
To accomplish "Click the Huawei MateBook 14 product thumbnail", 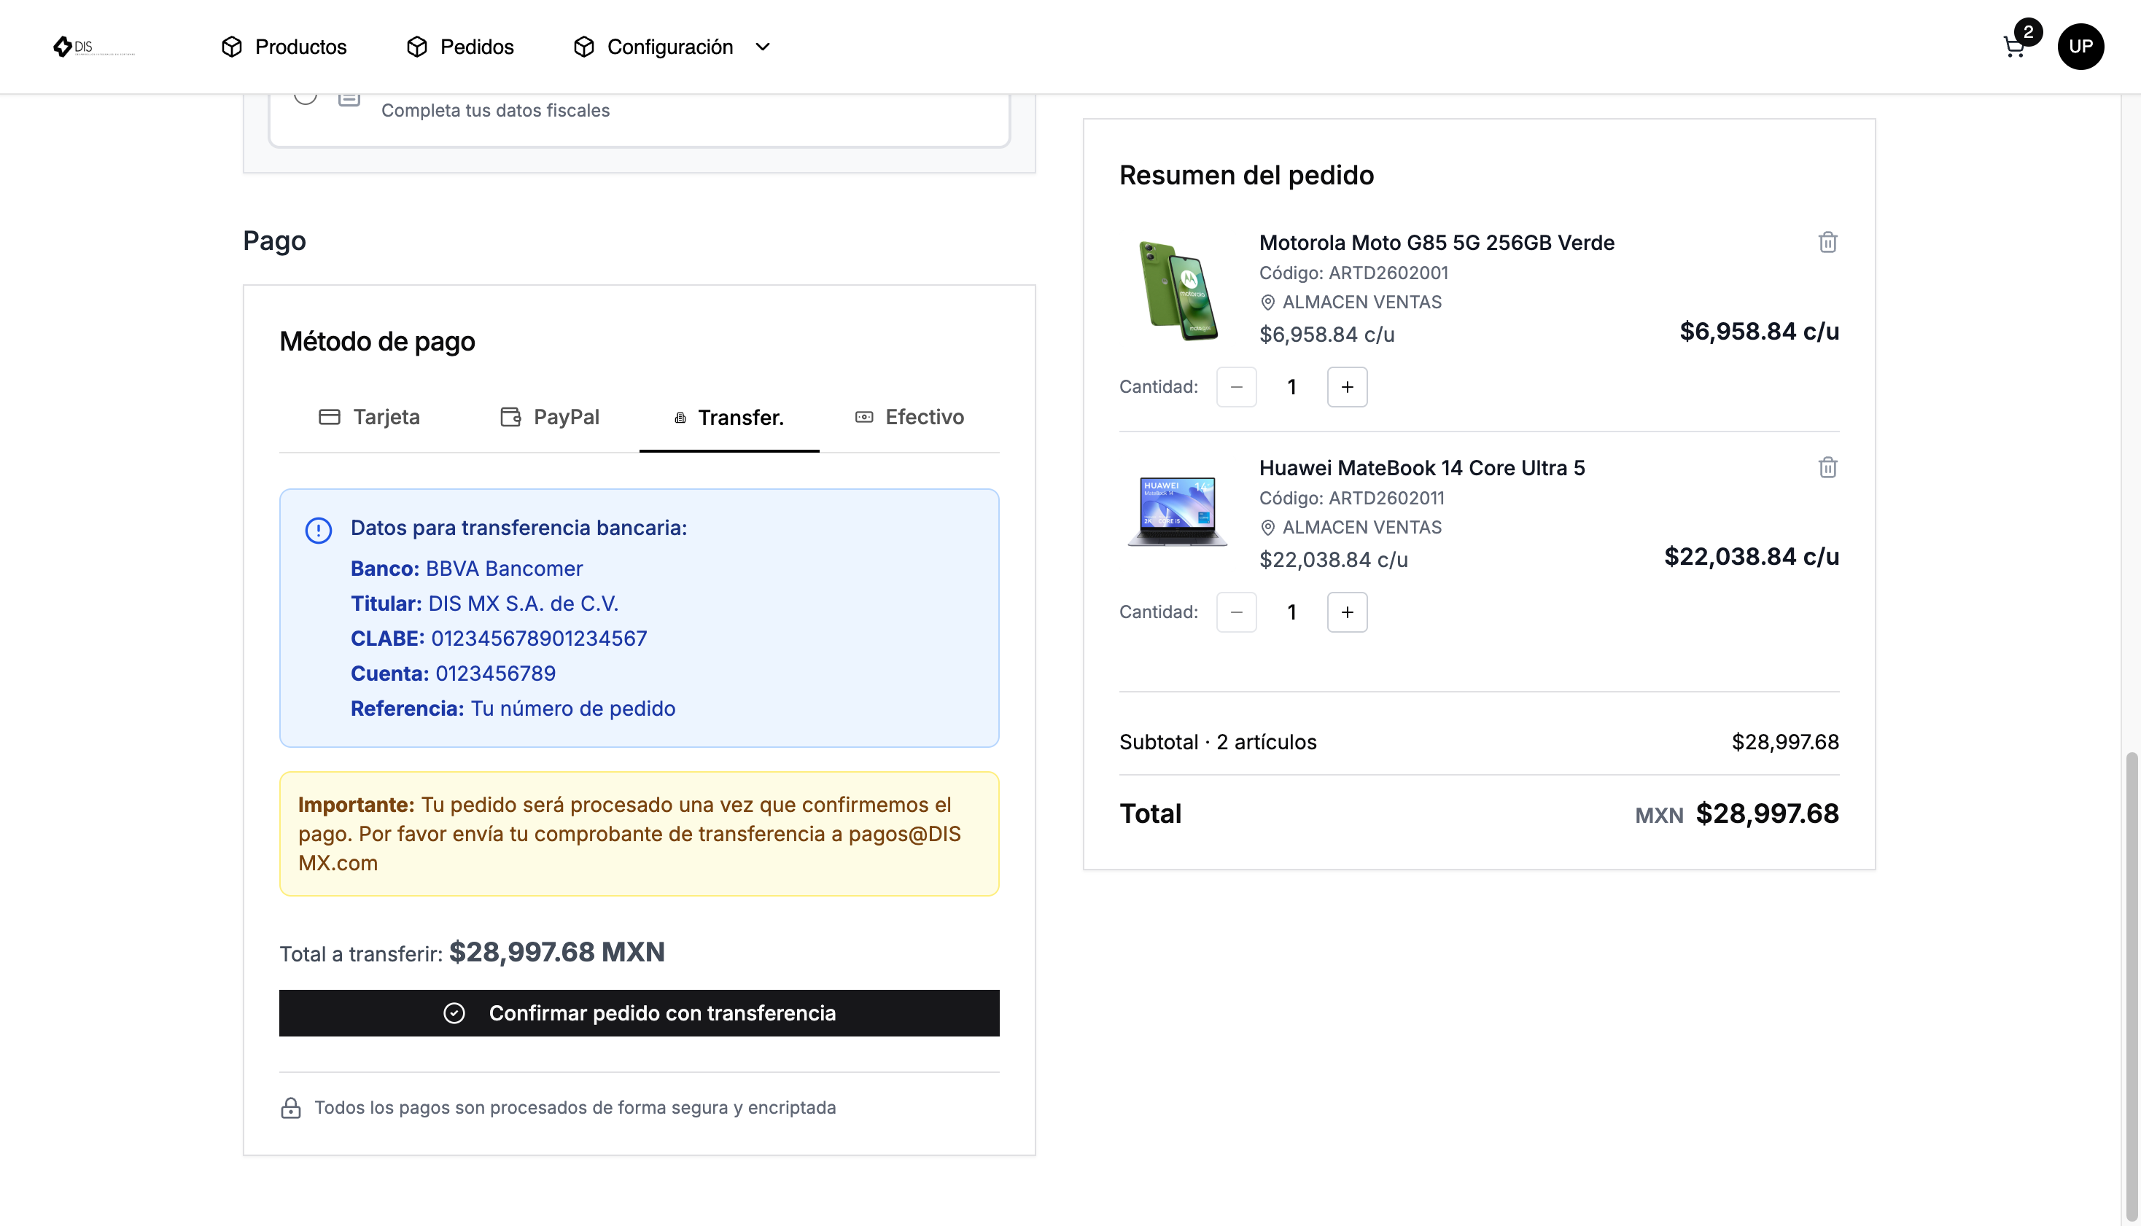I will click(x=1178, y=511).
